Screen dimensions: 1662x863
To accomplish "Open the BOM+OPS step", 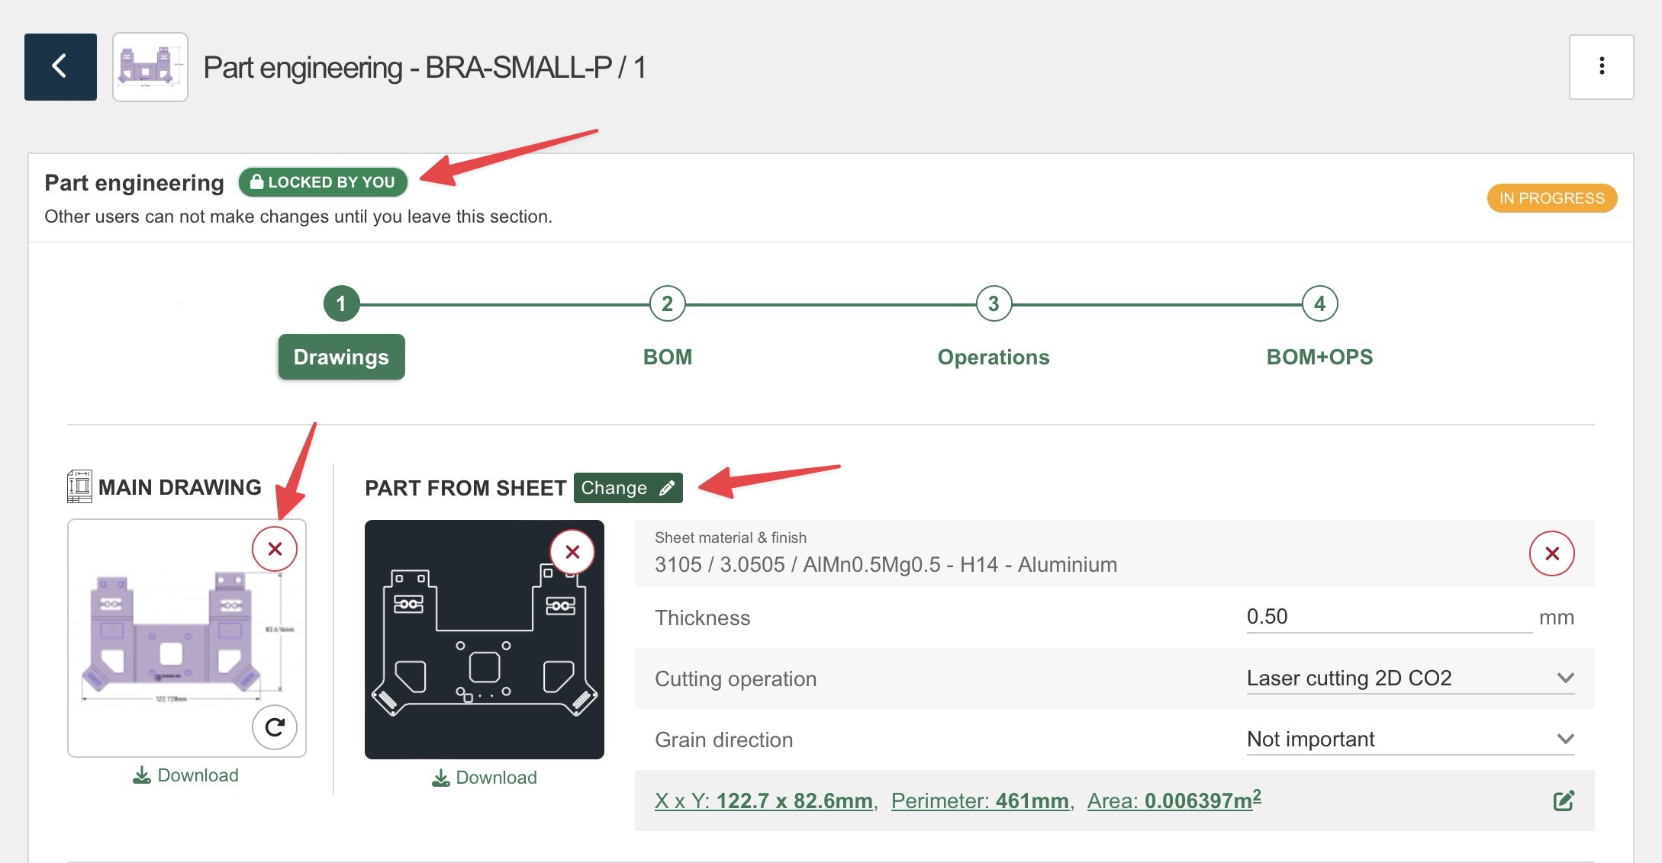I will (1319, 357).
